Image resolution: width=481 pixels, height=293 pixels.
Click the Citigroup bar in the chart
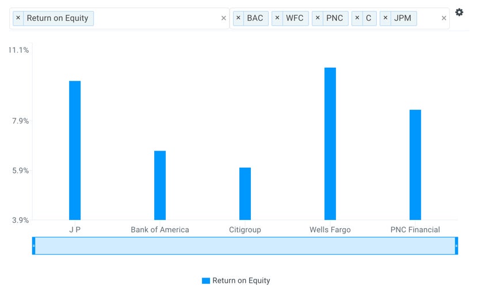[245, 194]
